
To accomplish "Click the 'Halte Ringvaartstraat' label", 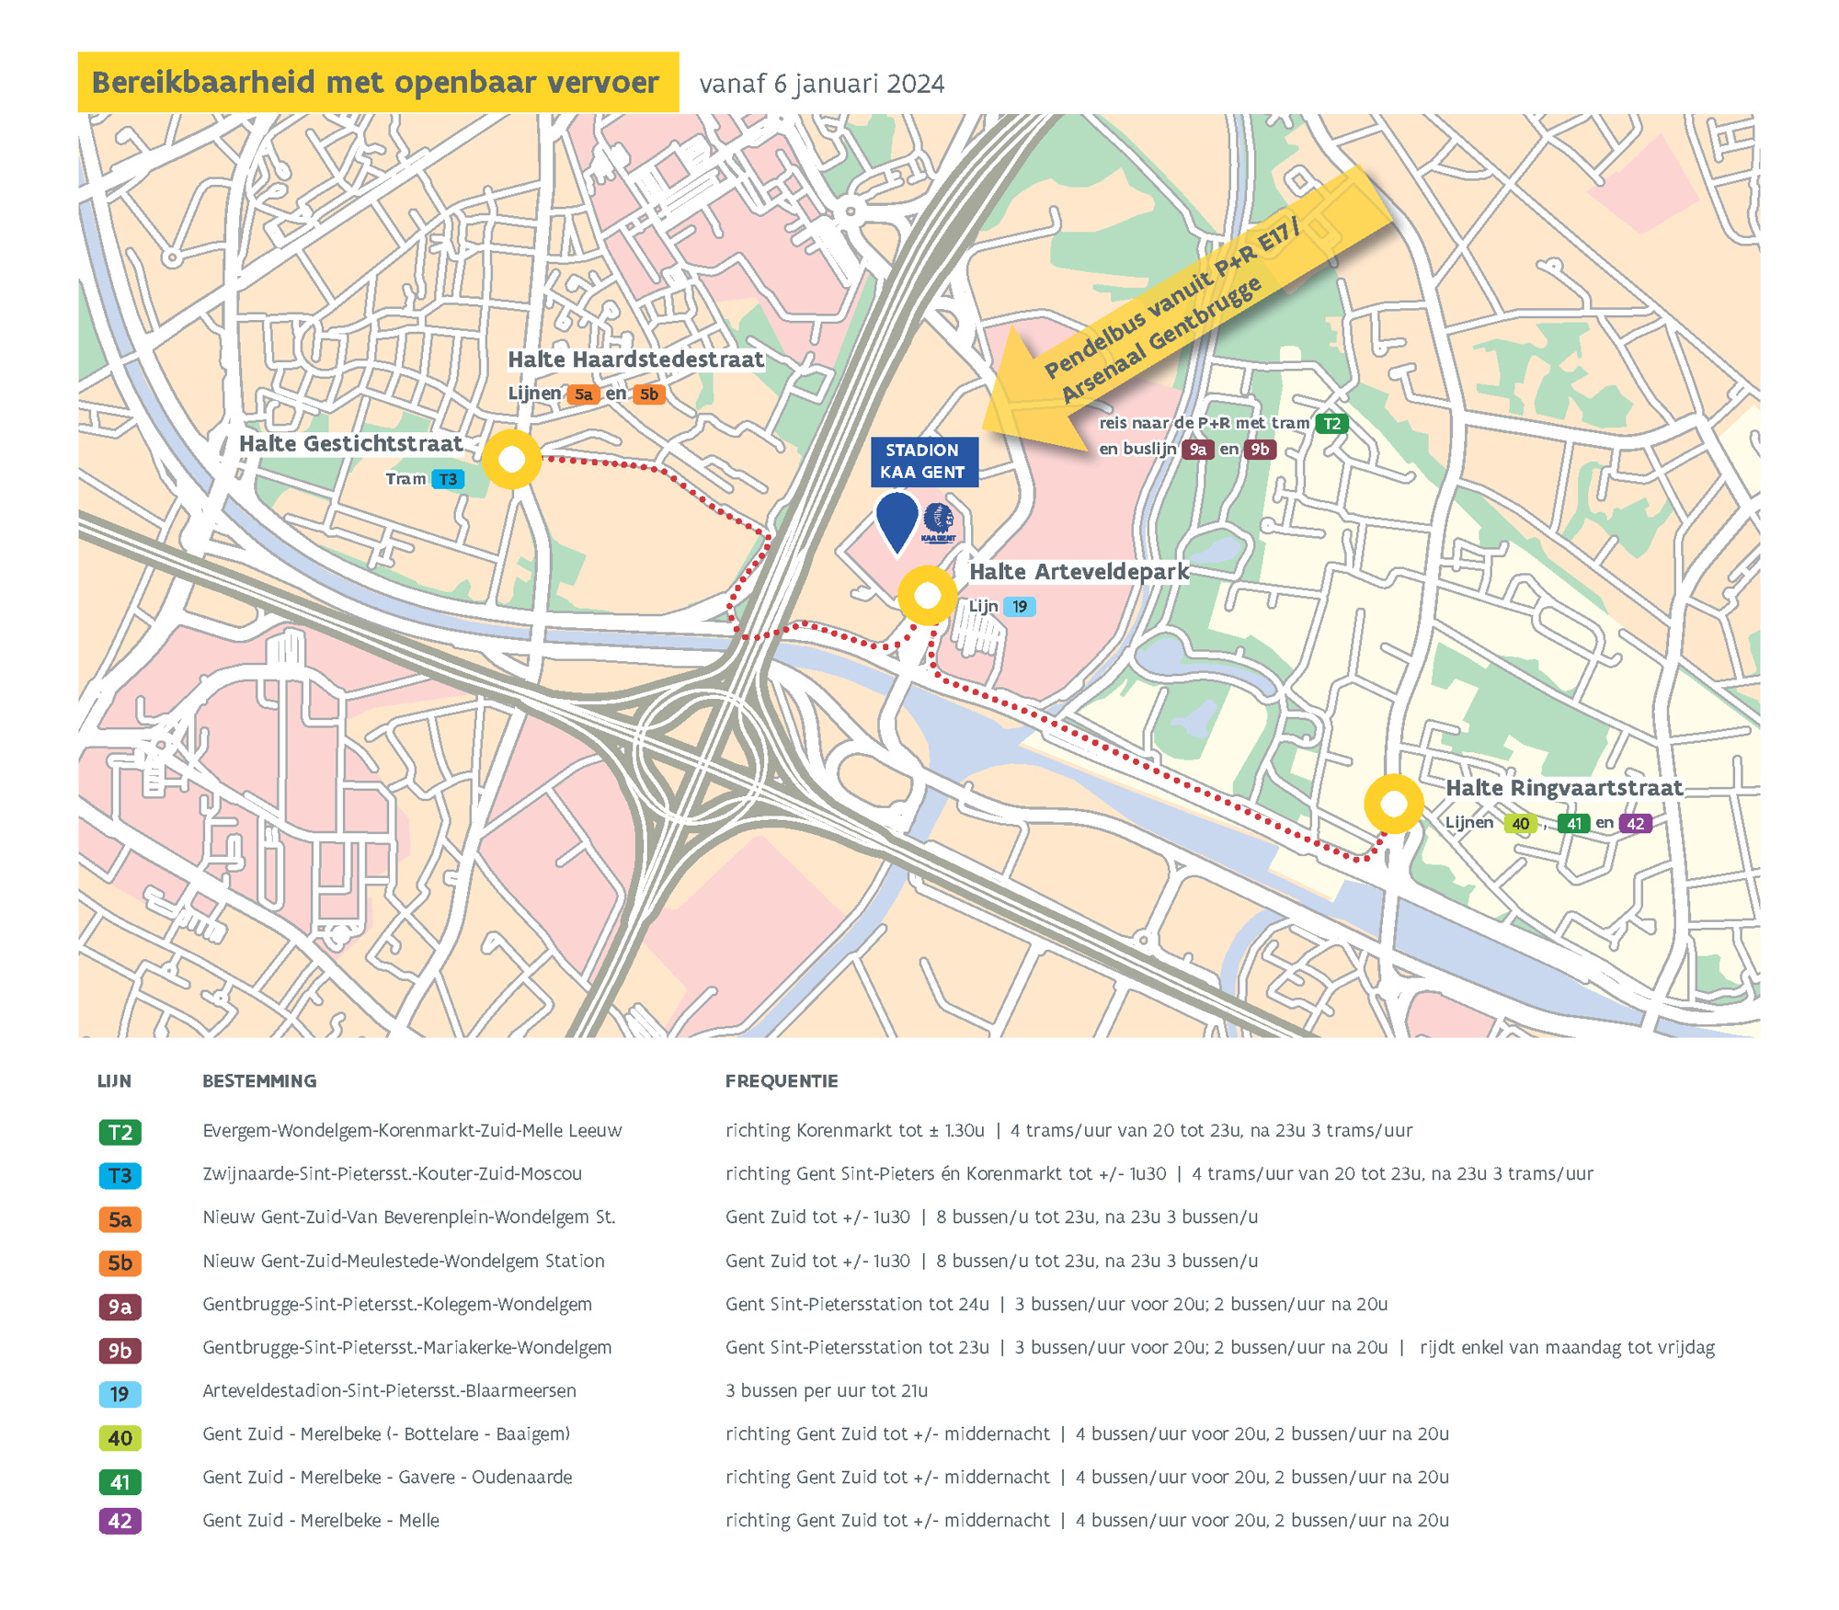I will (1564, 788).
